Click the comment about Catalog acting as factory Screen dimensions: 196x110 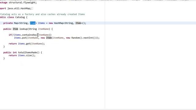[42, 14]
